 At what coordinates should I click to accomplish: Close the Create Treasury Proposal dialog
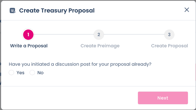point(187,10)
